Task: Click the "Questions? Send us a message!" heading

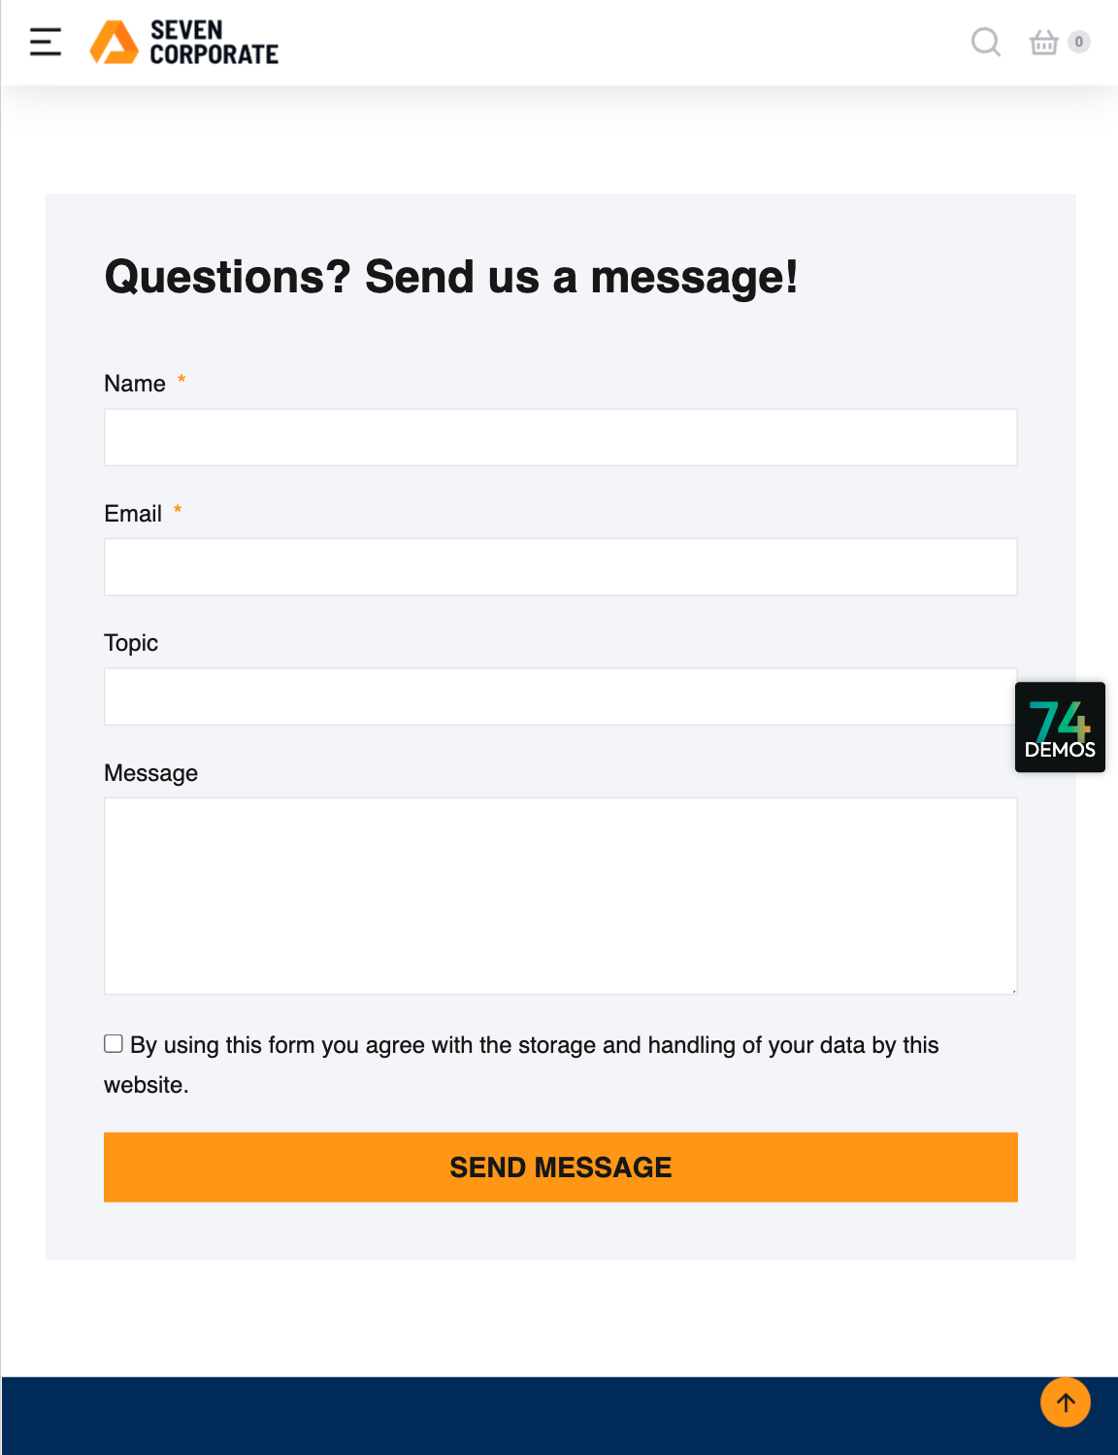Action: (x=451, y=277)
